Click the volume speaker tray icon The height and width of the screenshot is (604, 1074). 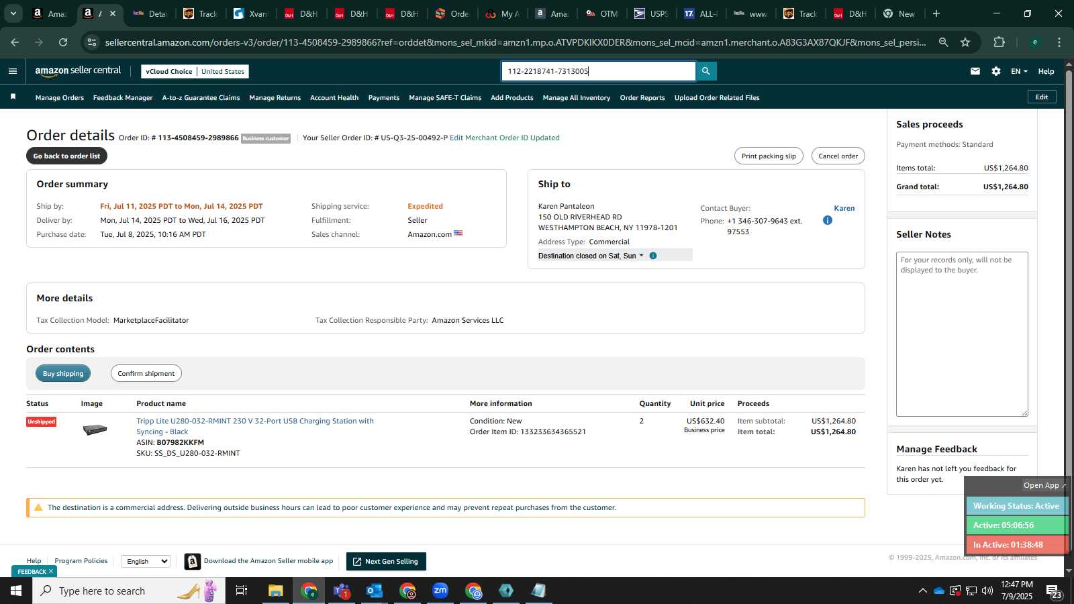click(x=987, y=591)
